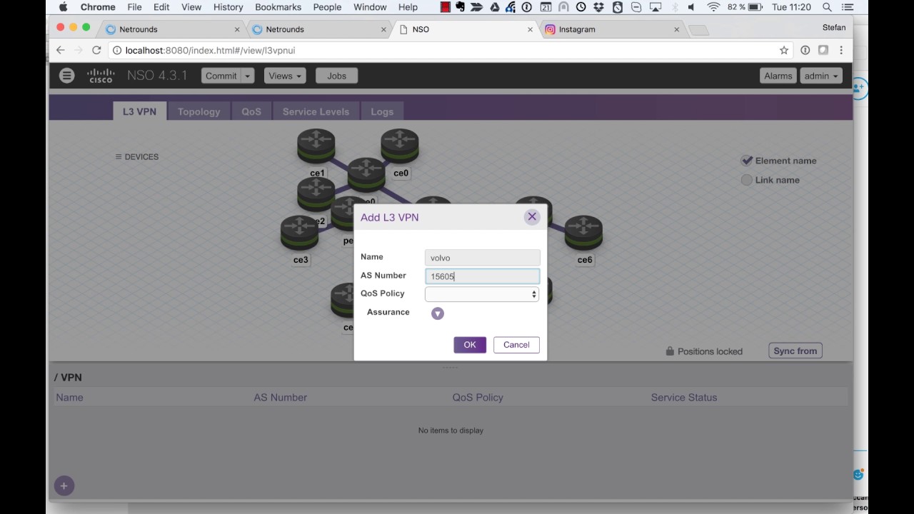The height and width of the screenshot is (514, 914).
Task: Open macOS Spotlight search icon
Action: point(827,7)
